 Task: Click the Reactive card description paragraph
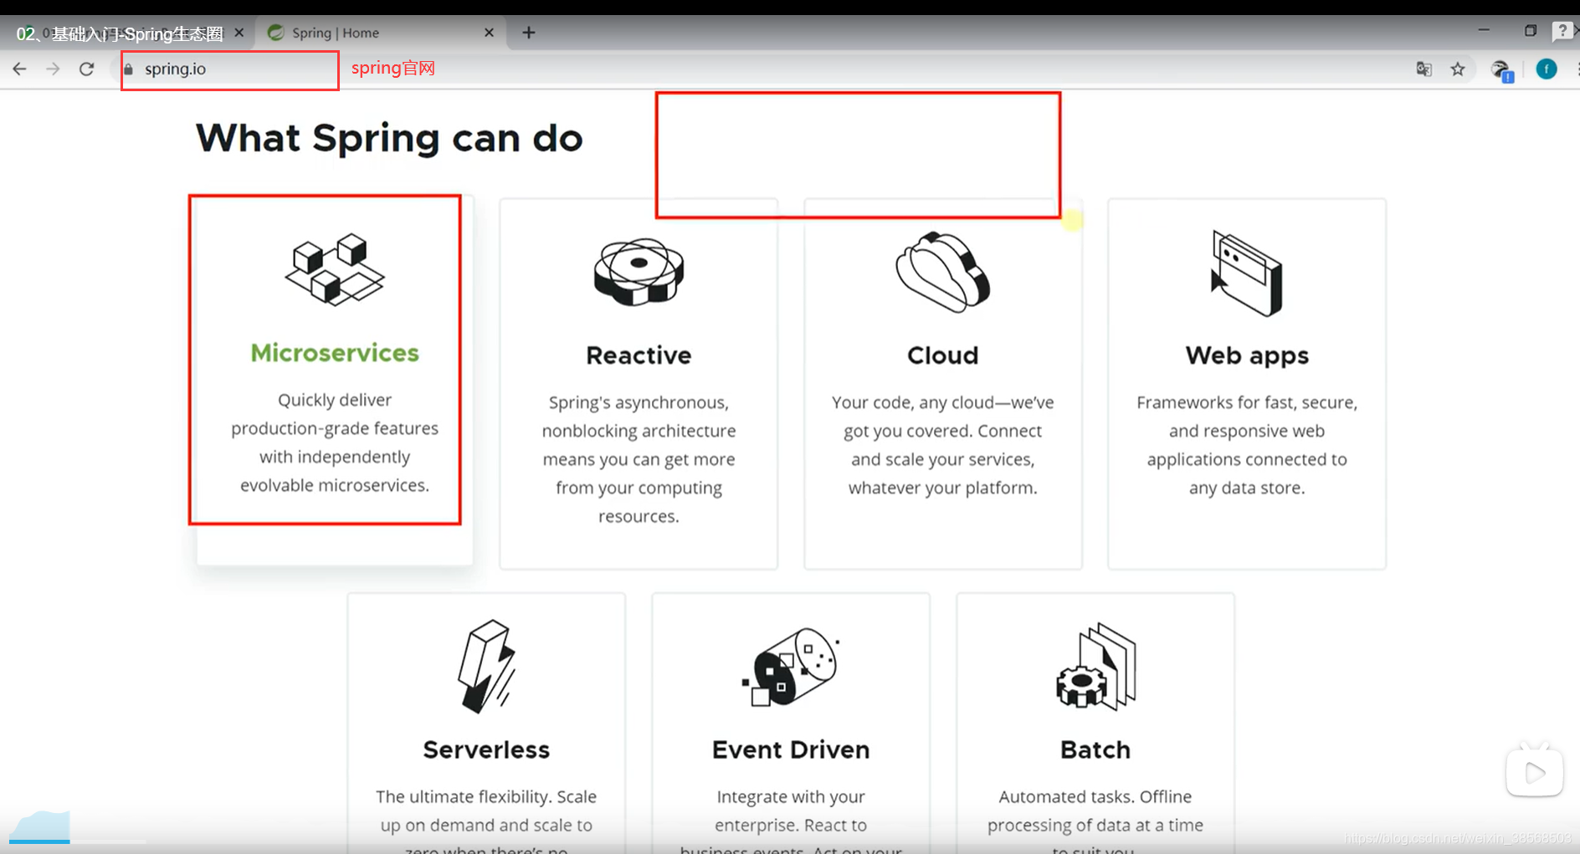click(639, 459)
